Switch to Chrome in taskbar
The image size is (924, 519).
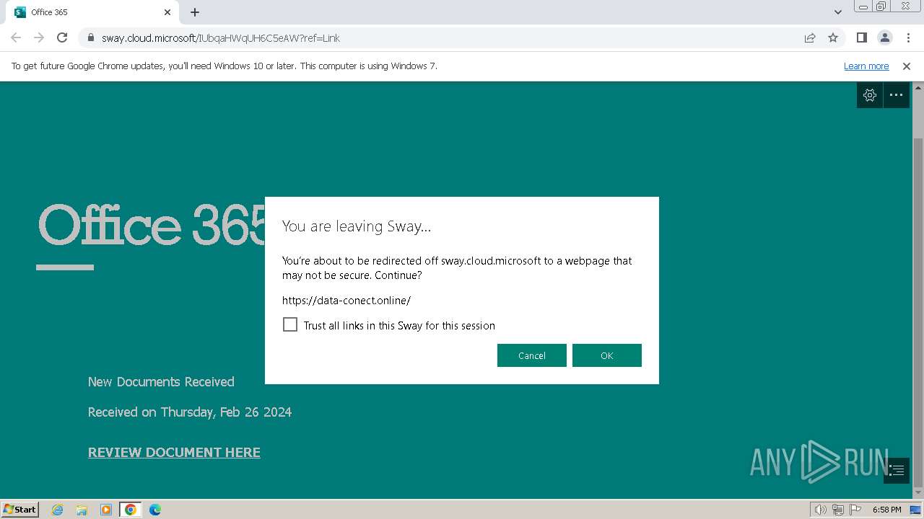[x=131, y=510]
